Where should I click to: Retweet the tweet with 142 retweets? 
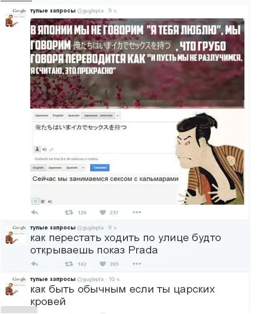[x=69, y=264]
